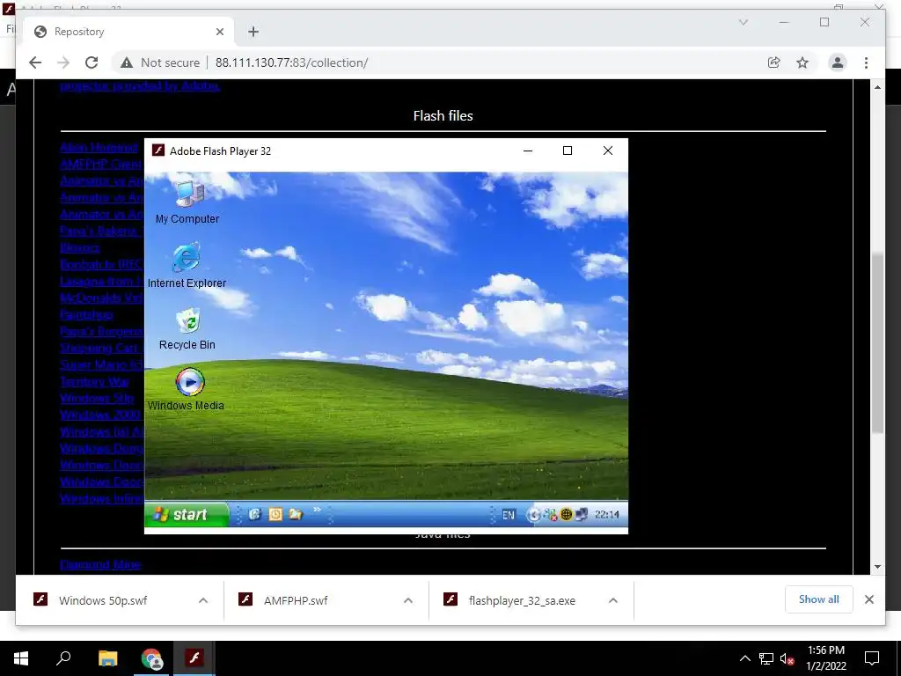Click the host network tray icon

click(x=766, y=658)
